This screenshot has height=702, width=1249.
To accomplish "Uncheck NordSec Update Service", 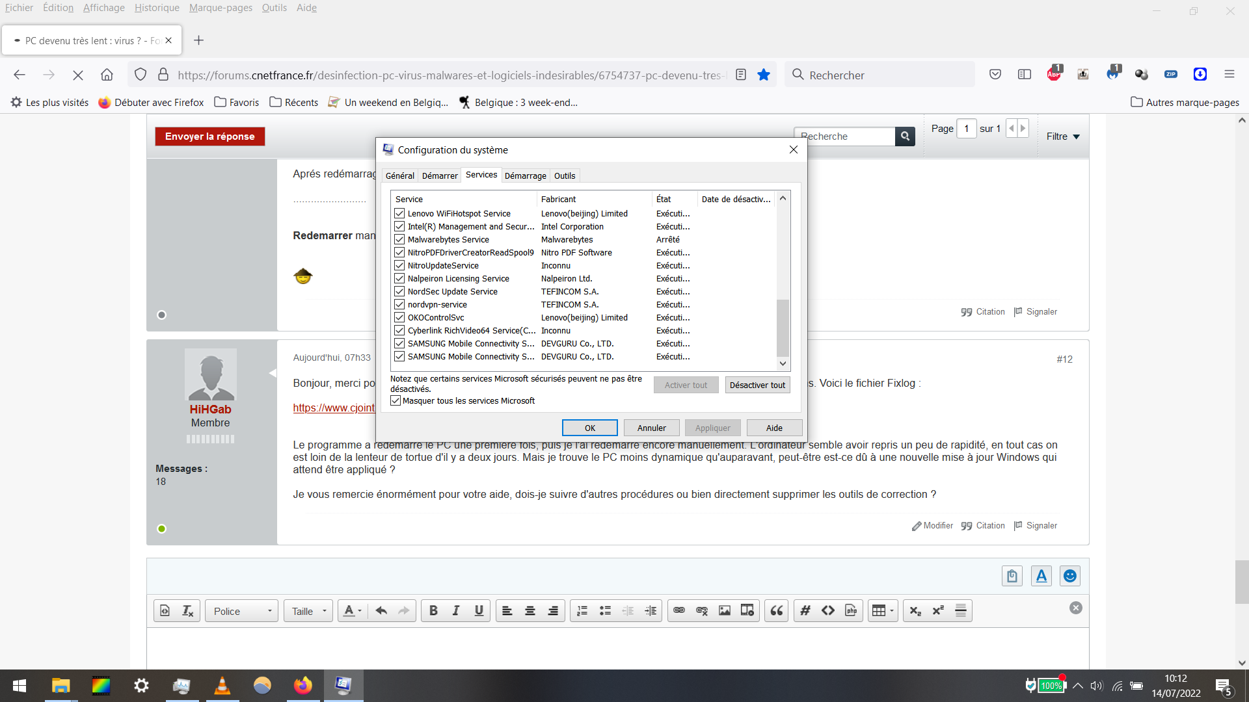I will (399, 291).
